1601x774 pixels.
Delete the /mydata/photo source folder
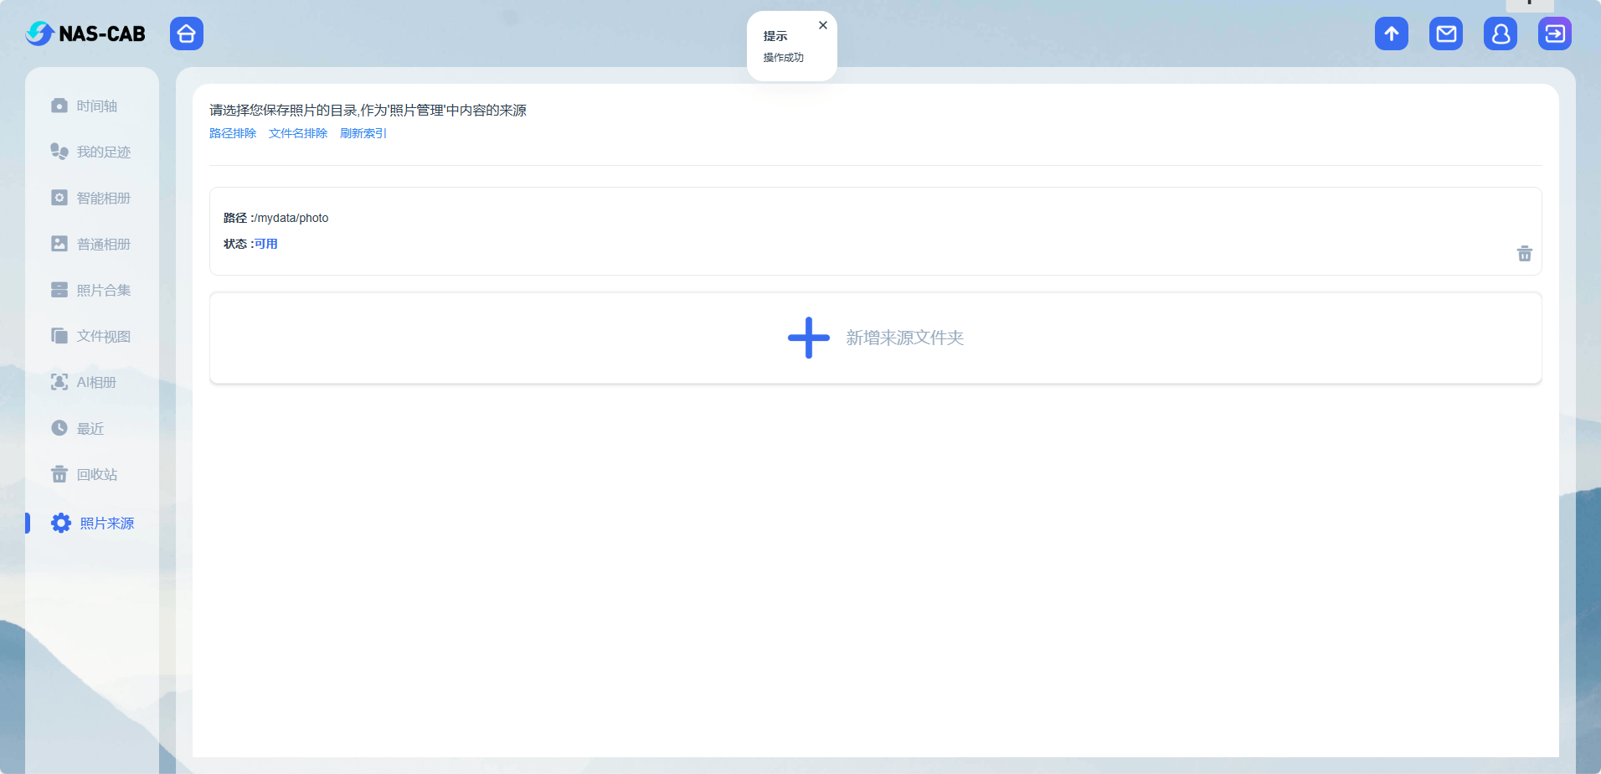(1524, 253)
